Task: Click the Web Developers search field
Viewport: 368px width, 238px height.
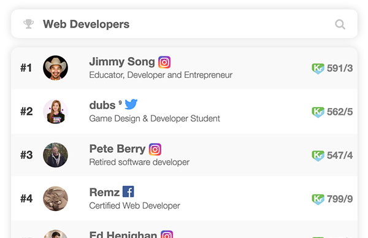Action: (184, 24)
